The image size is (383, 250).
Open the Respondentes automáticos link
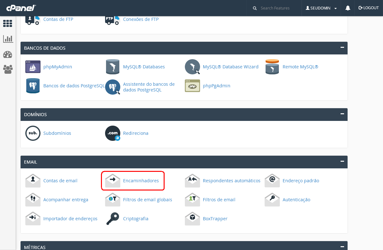click(x=232, y=181)
